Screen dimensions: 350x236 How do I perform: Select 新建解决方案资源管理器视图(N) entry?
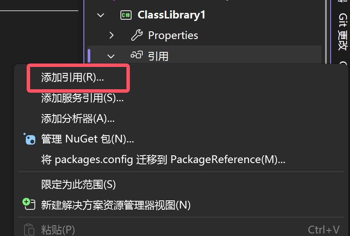pos(116,205)
